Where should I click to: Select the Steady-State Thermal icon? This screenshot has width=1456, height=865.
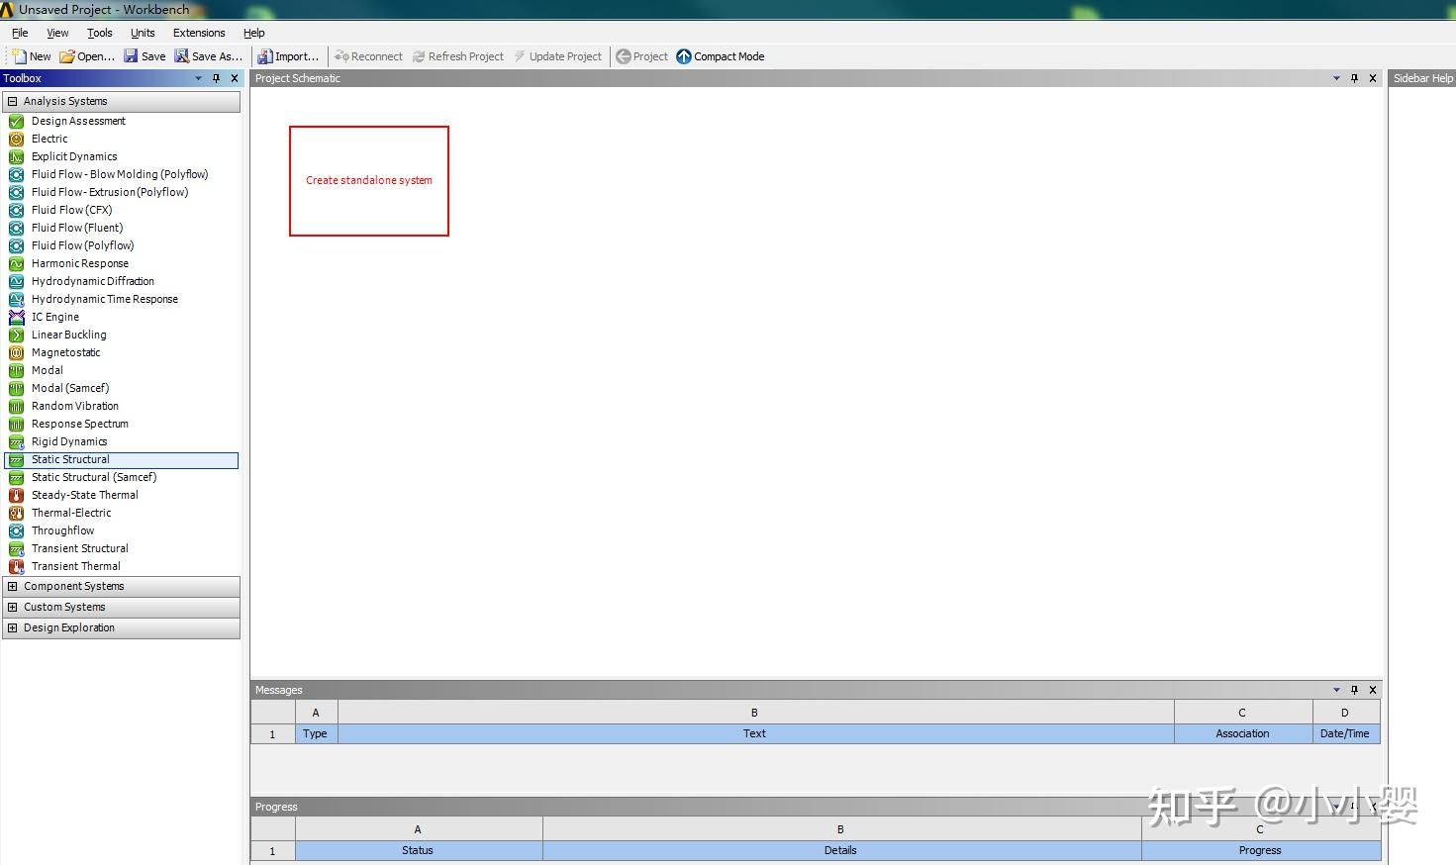coord(16,495)
